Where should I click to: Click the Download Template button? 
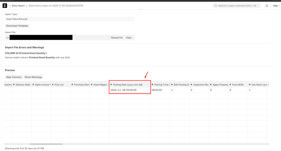(17, 26)
